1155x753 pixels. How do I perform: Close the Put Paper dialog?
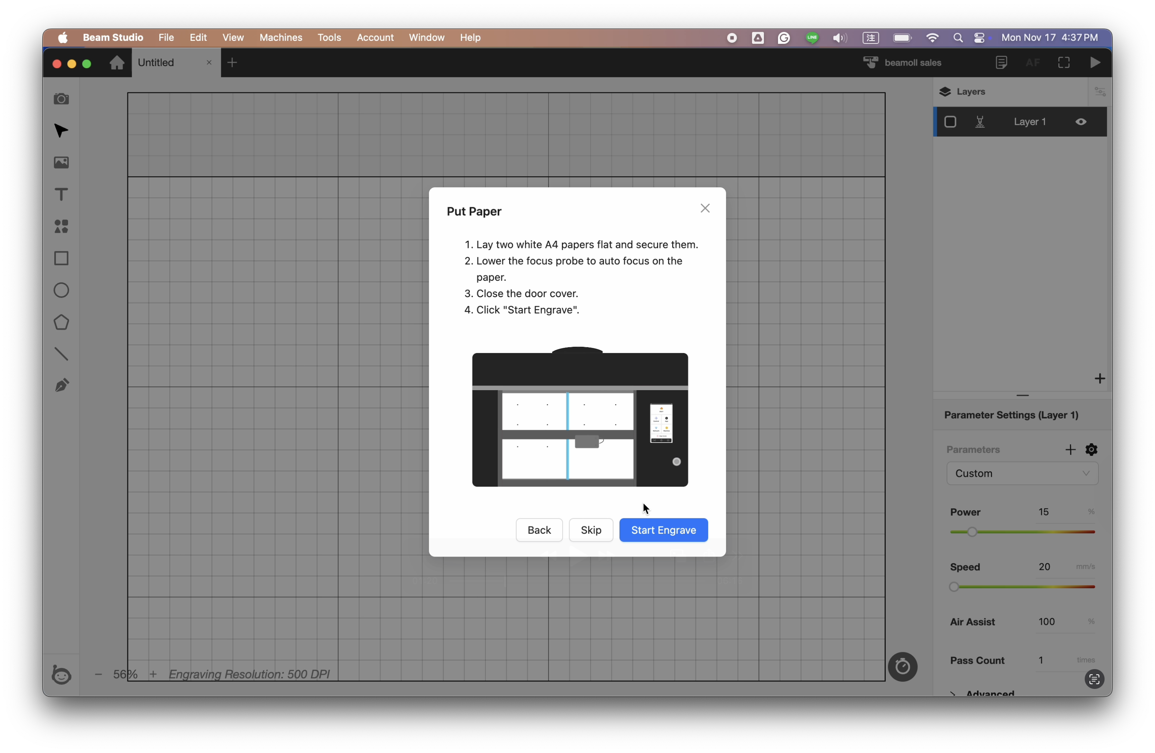click(705, 208)
